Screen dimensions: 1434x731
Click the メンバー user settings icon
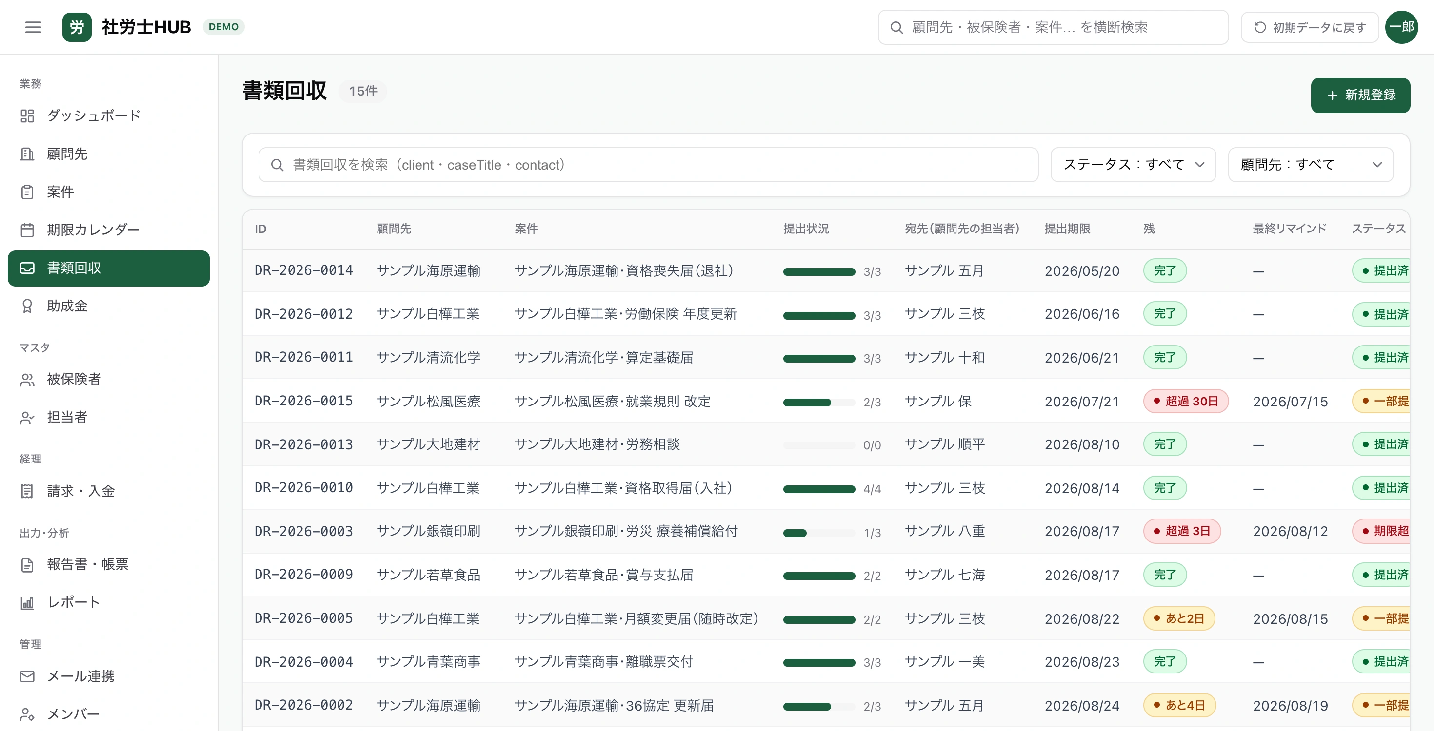coord(27,714)
